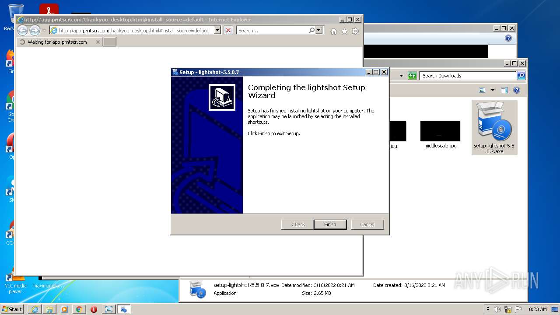Click Cancel in the lightshot Setup dialog
The image size is (560, 315).
click(367, 224)
